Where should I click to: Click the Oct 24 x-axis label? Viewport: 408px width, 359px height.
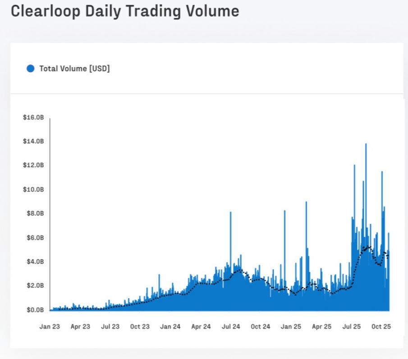coord(261,327)
